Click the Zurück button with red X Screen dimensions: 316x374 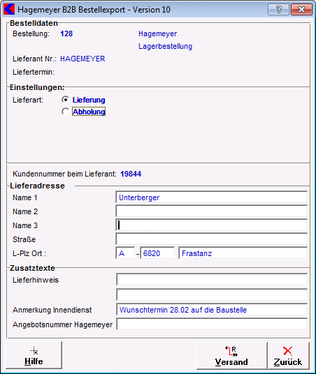pos(288,356)
